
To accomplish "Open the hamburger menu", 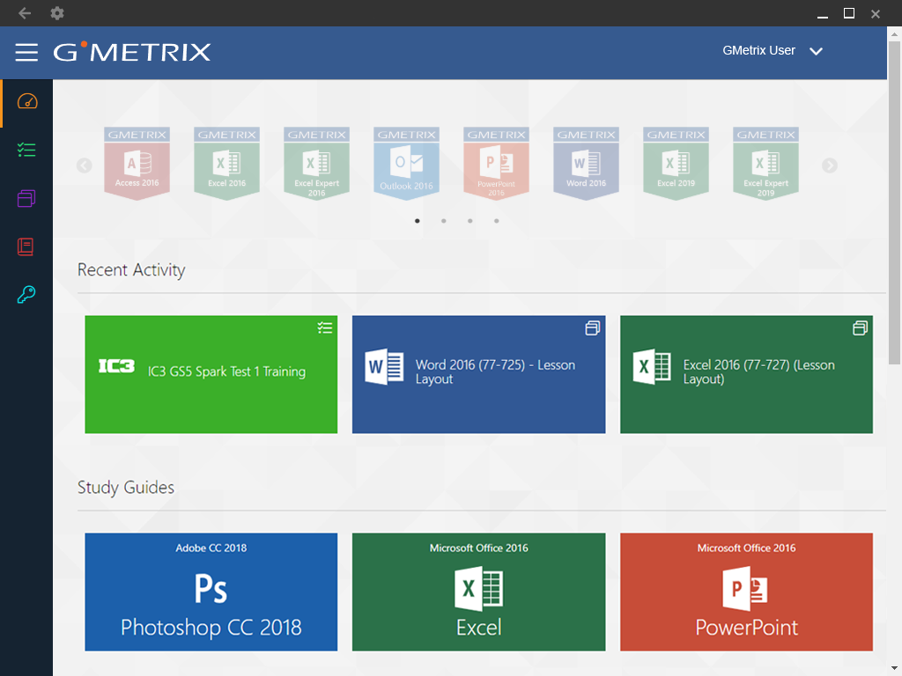I will click(x=26, y=52).
